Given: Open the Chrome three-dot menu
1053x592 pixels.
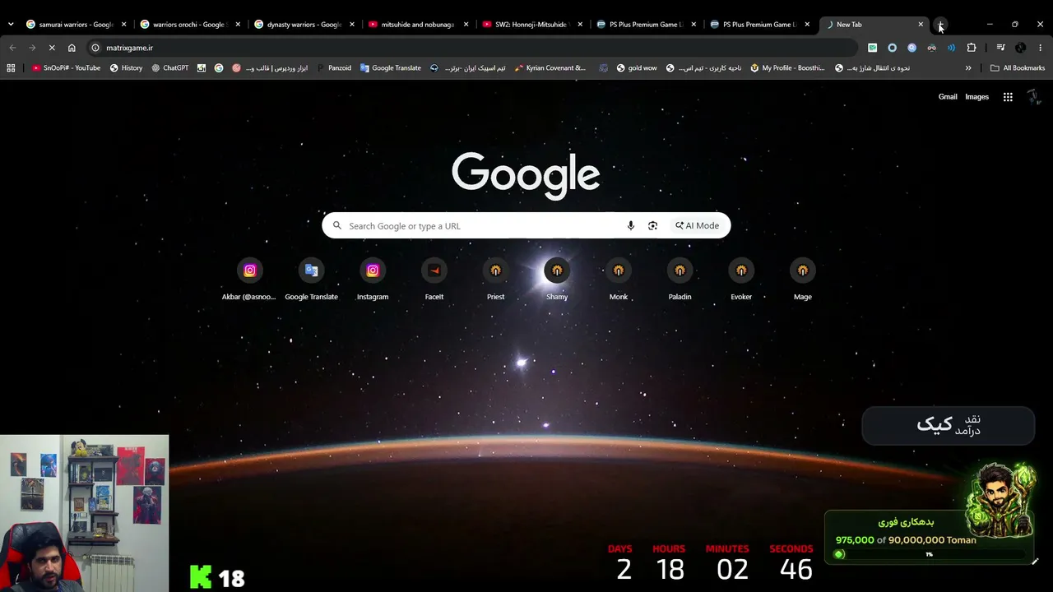Looking at the screenshot, I should click(1040, 48).
